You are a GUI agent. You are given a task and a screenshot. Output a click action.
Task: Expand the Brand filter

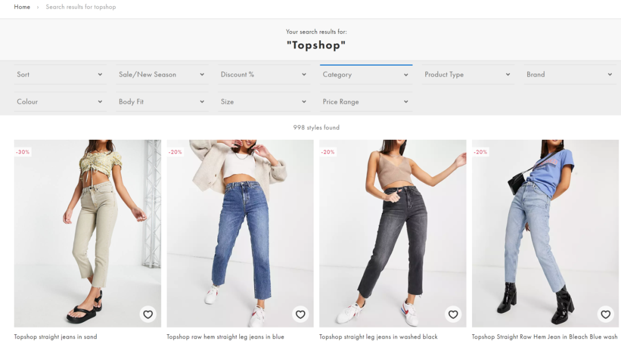click(570, 75)
